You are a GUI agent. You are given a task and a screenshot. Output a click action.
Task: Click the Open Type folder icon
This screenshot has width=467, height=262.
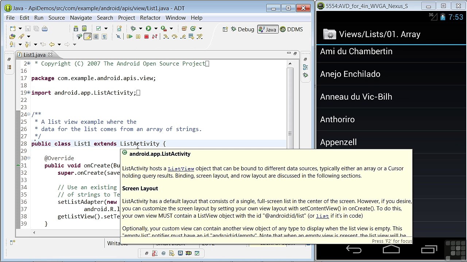13,37
